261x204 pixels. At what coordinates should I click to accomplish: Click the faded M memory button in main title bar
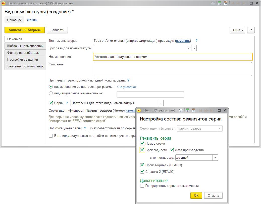click(233, 3)
